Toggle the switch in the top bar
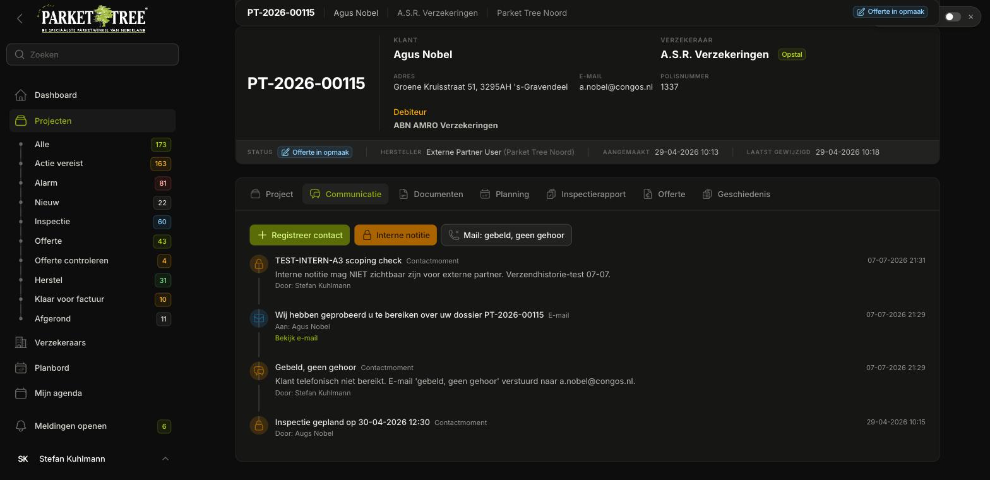 [x=953, y=16]
